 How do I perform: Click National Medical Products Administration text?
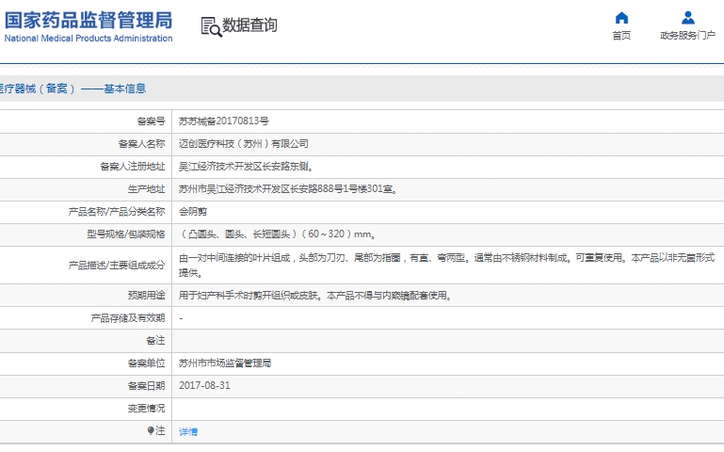[88, 39]
